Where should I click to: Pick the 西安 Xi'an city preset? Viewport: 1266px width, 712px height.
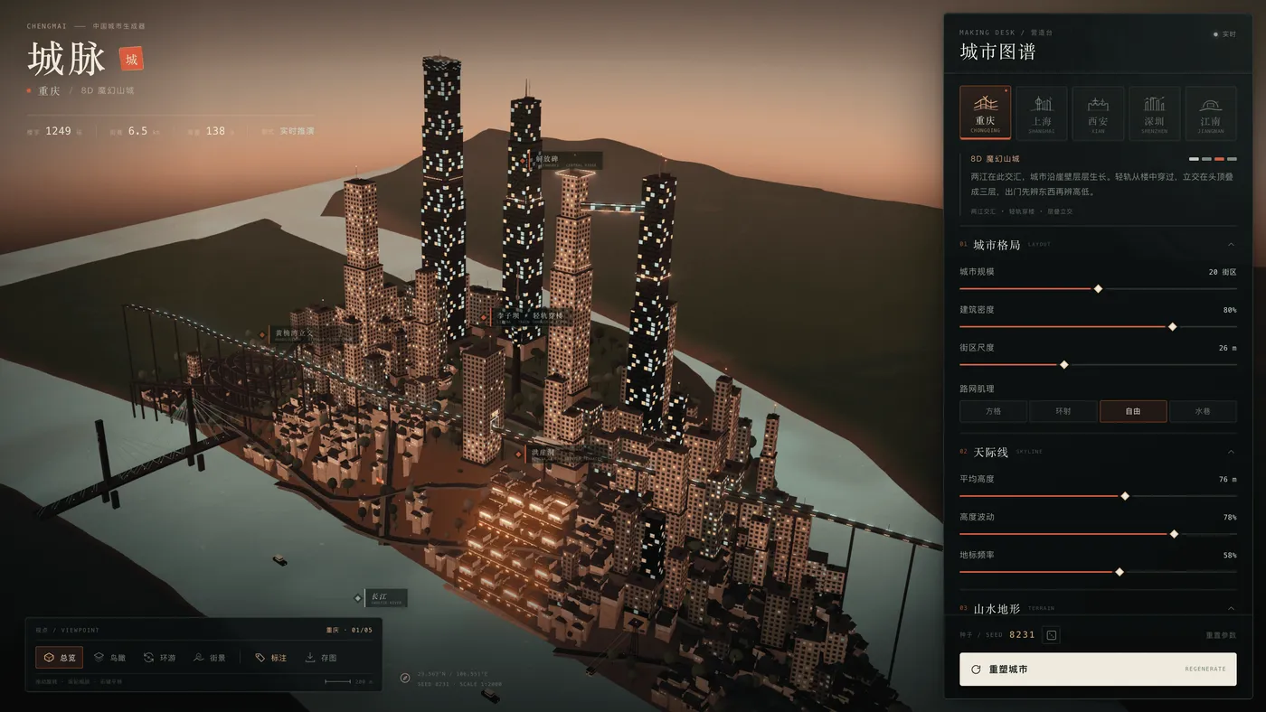[1098, 113]
